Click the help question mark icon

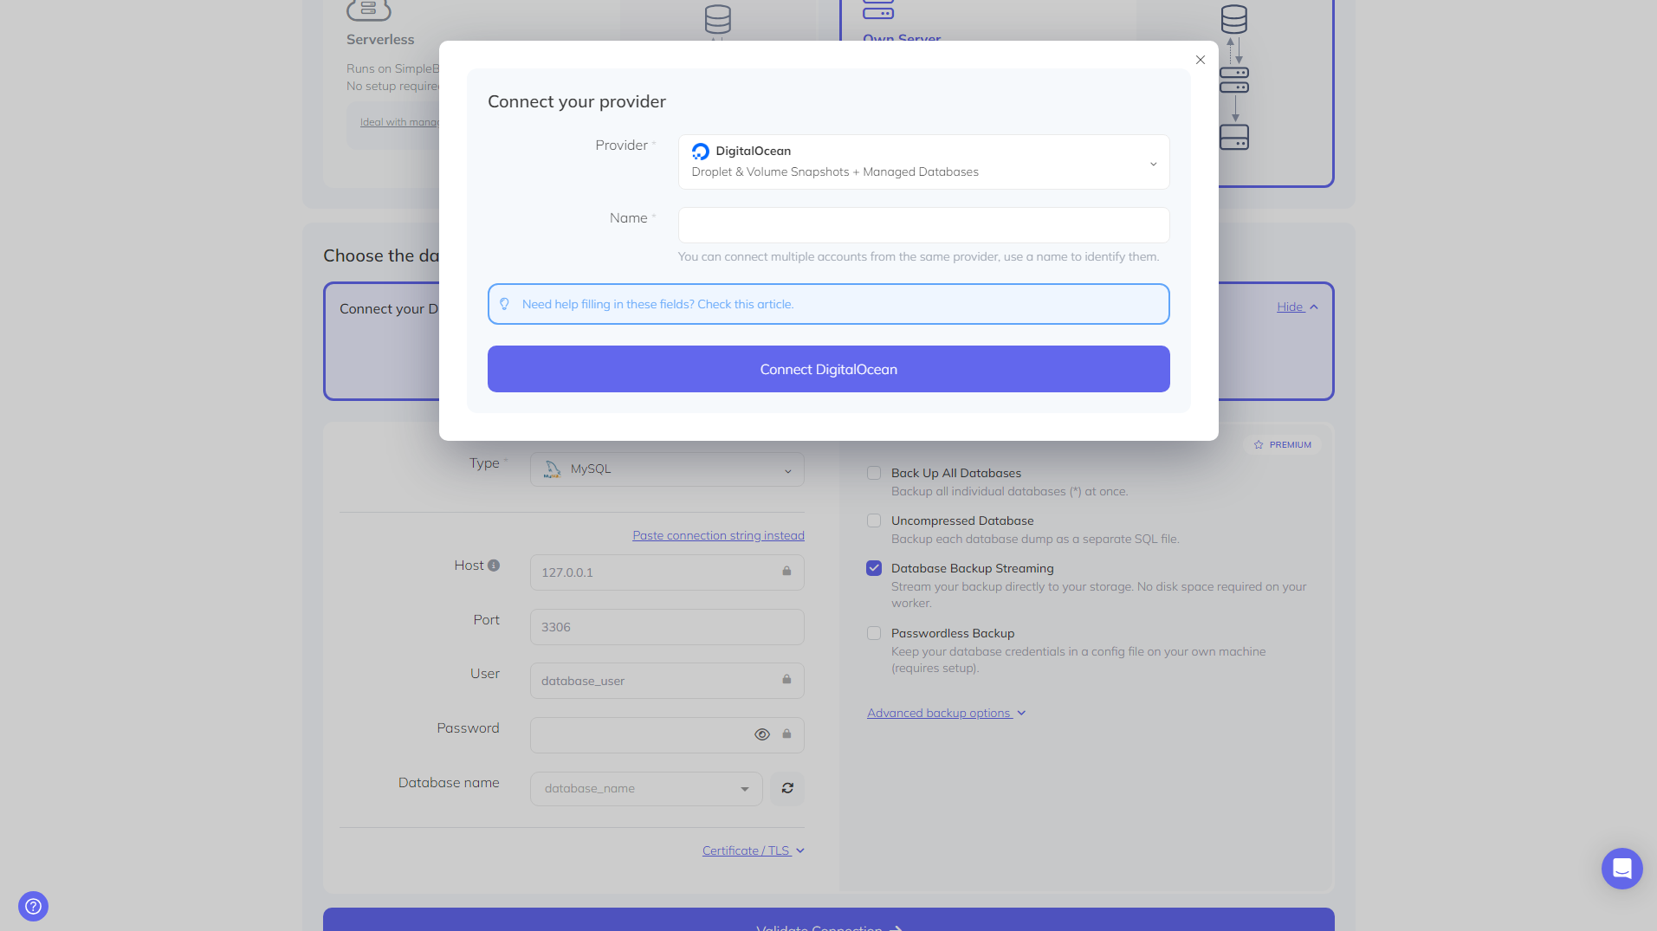click(33, 906)
